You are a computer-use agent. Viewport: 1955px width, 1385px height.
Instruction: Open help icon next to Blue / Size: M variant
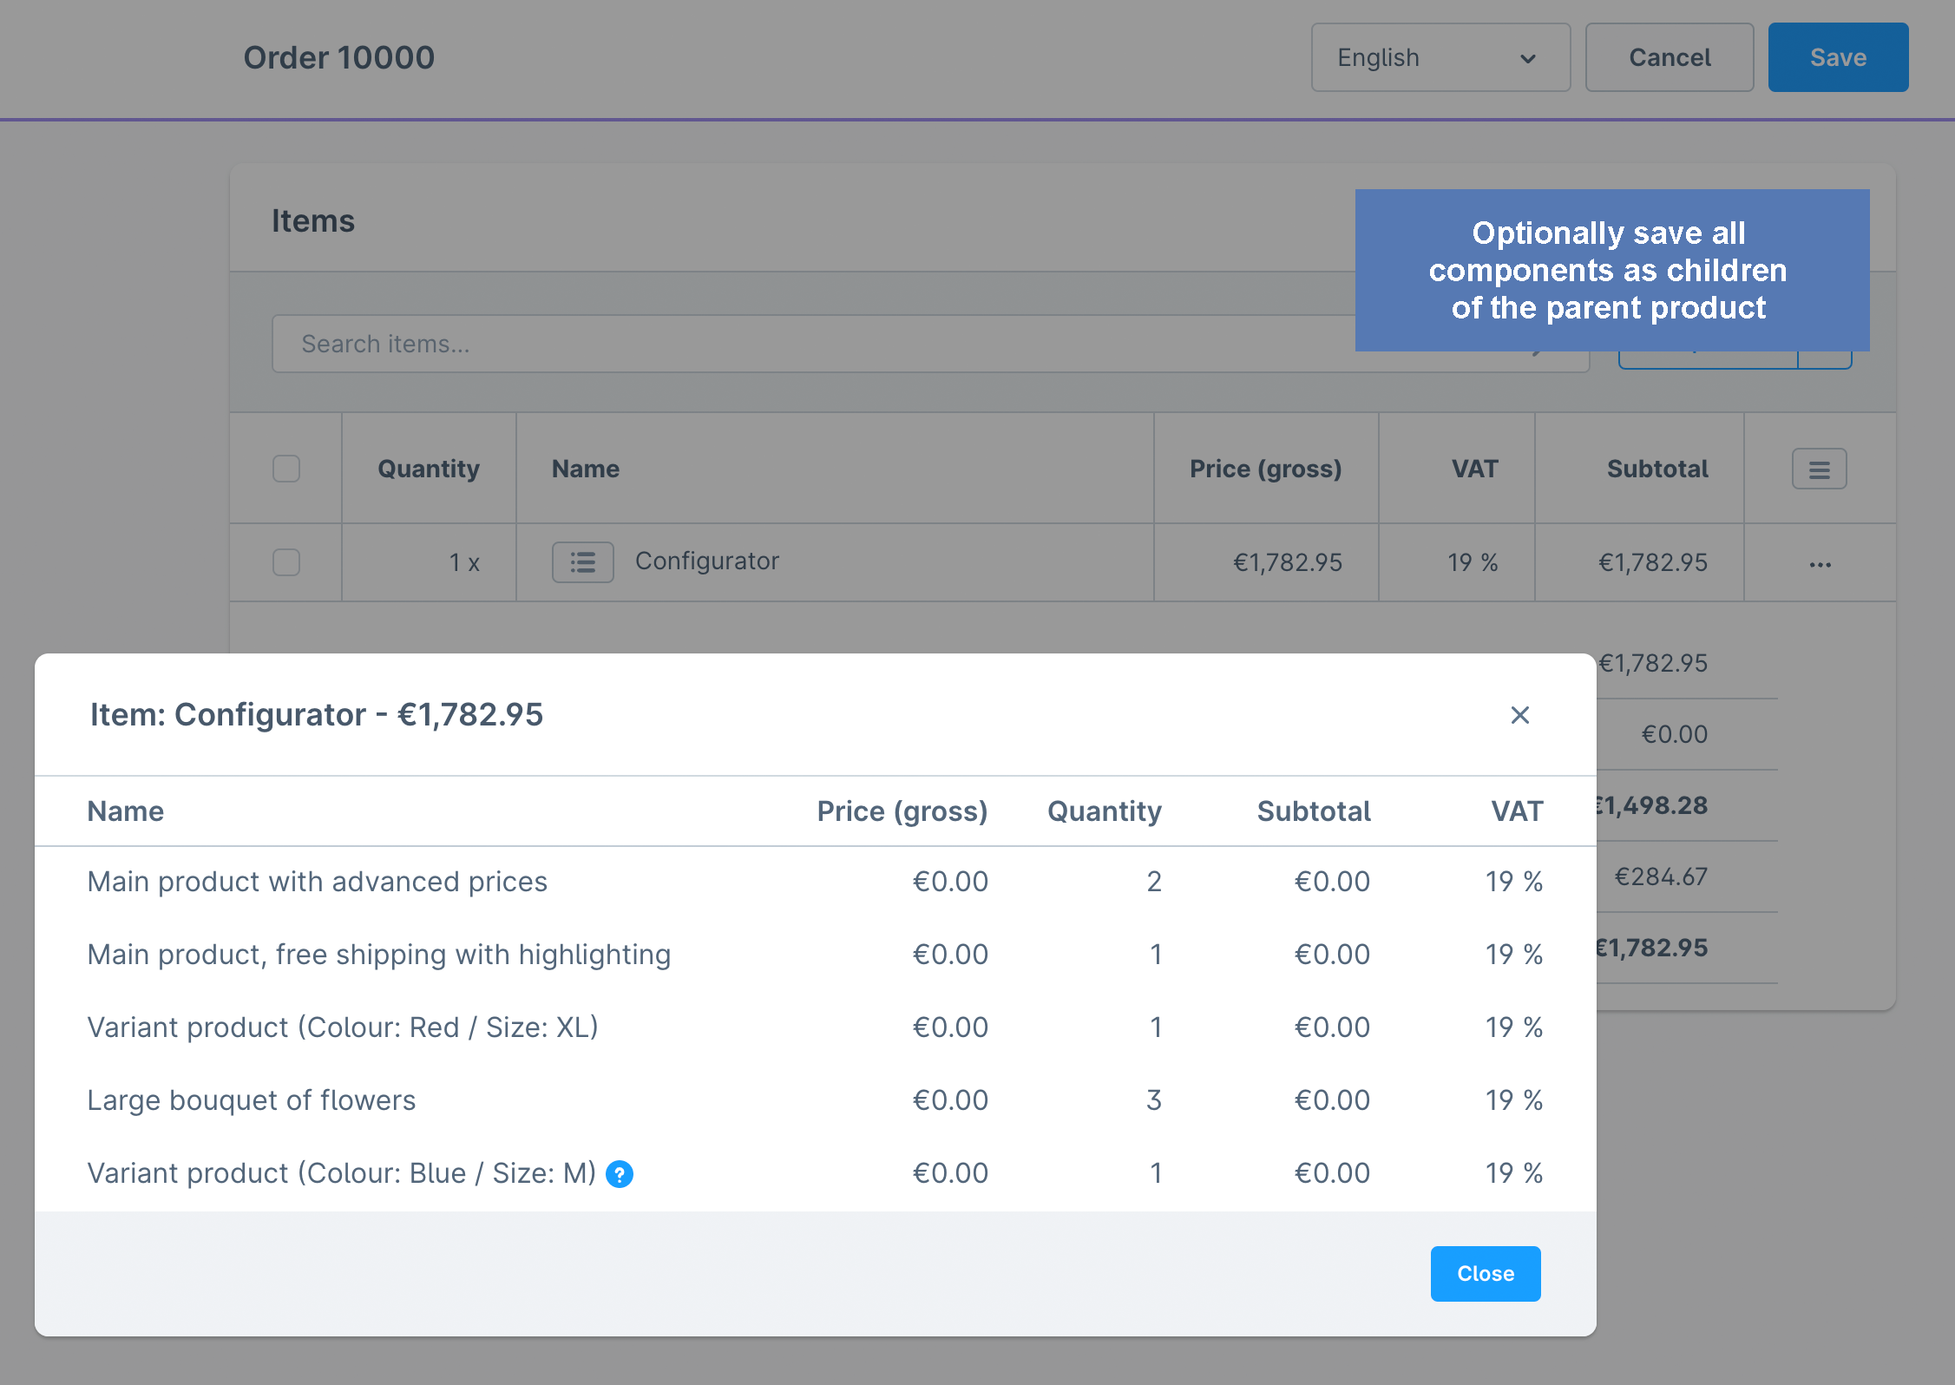pyautogui.click(x=620, y=1174)
